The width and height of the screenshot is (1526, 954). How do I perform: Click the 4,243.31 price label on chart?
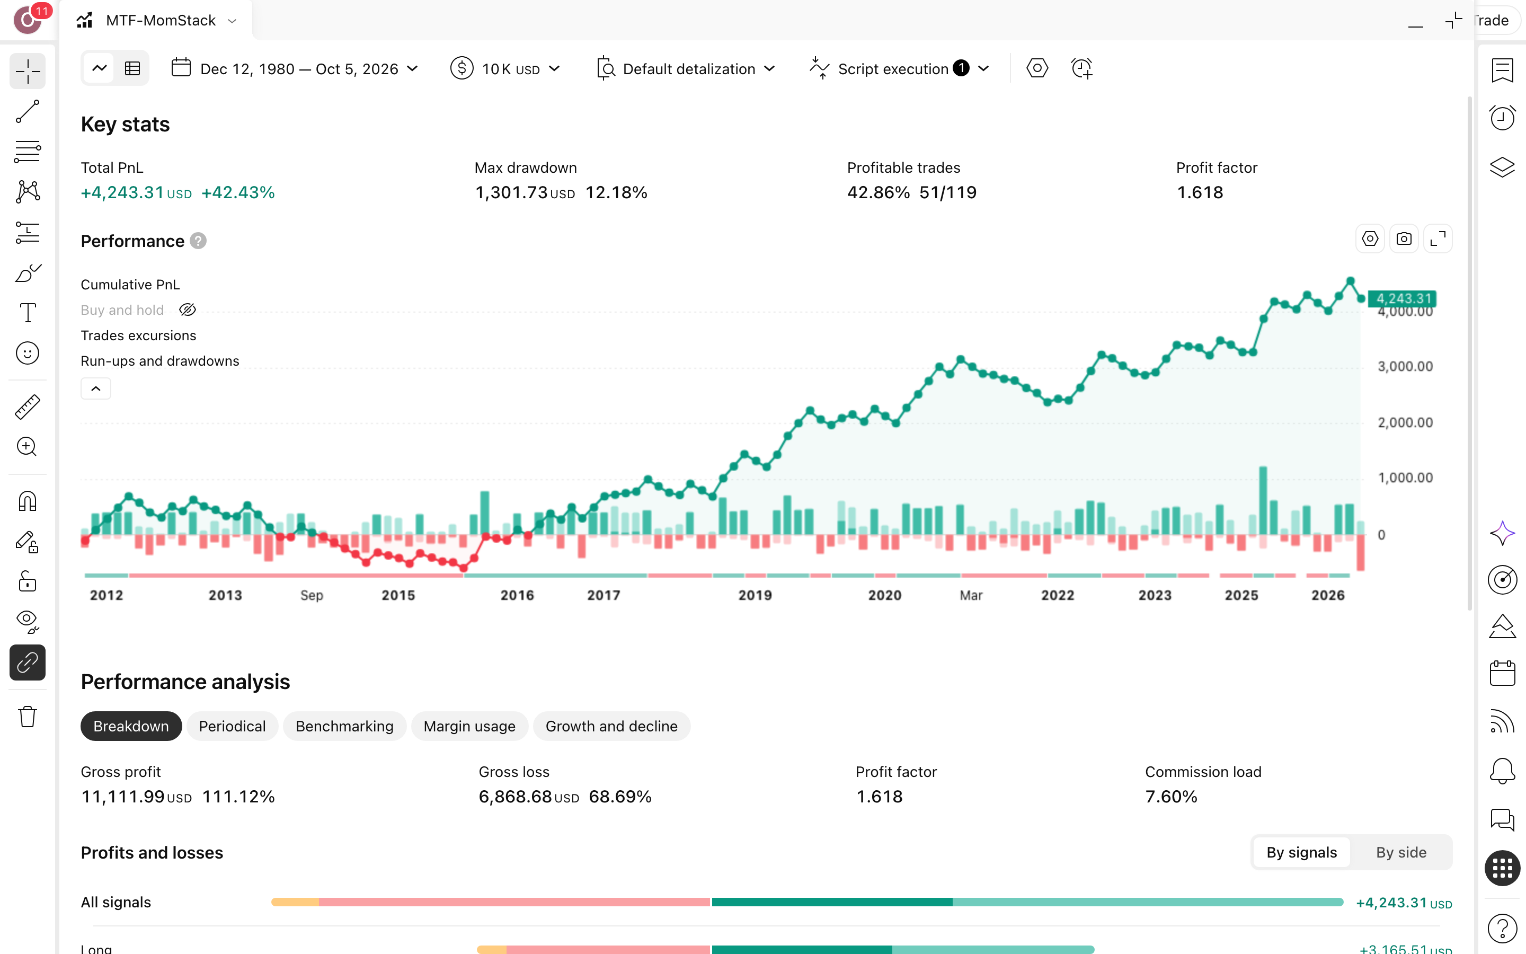click(x=1403, y=298)
